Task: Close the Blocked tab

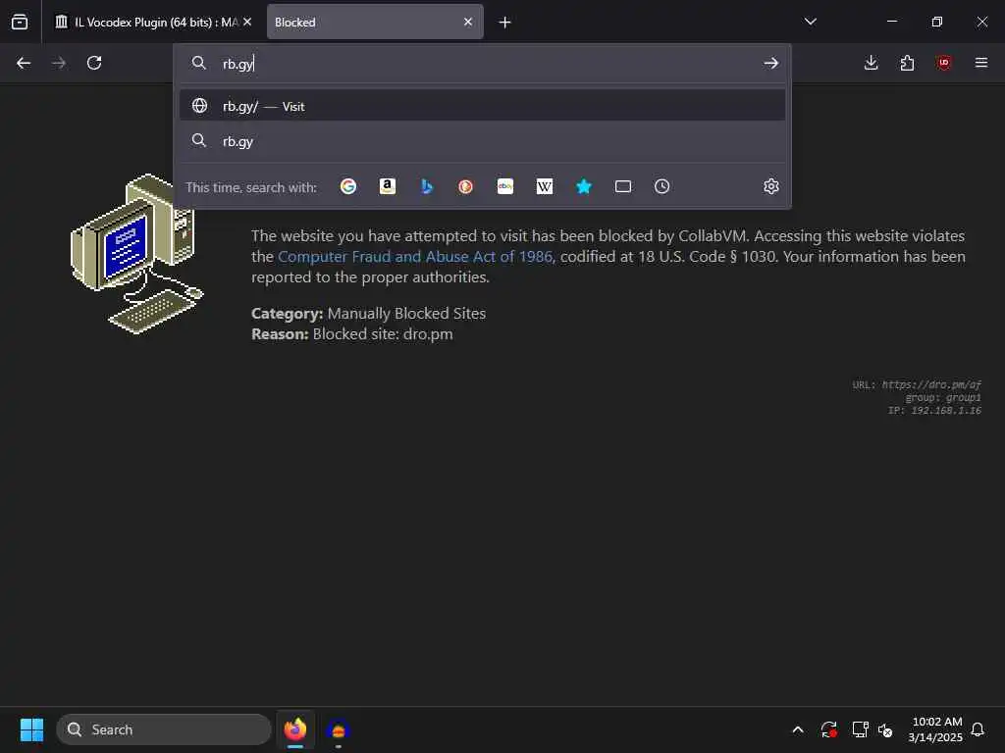Action: coord(468,22)
